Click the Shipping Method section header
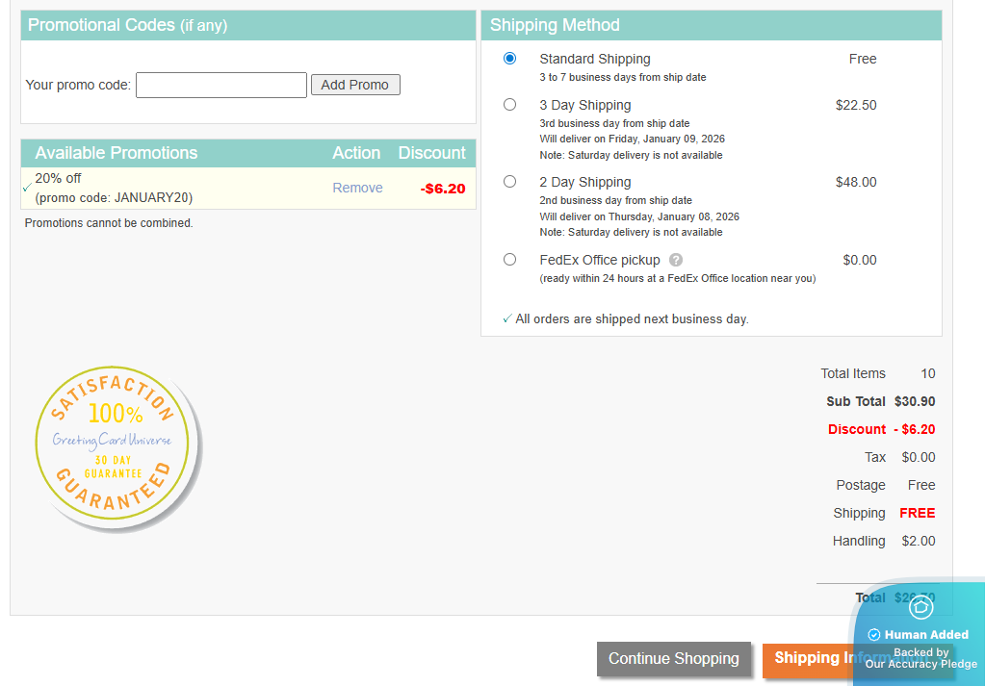The width and height of the screenshot is (985, 686). pos(555,25)
